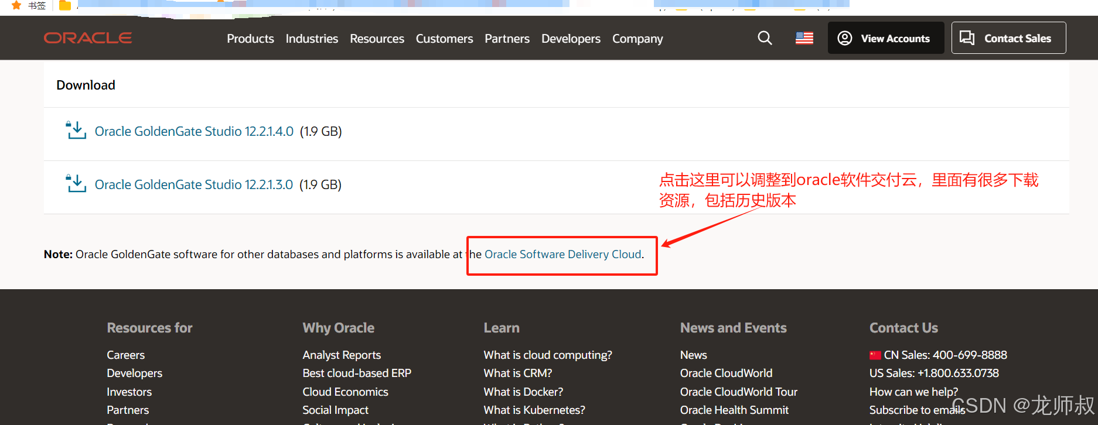Open the Developers menu in header
The height and width of the screenshot is (425, 1098).
571,39
